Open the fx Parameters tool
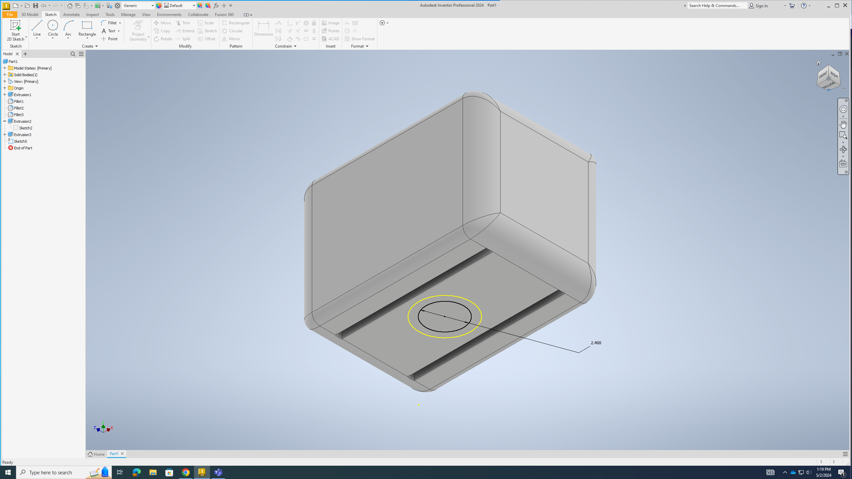This screenshot has width=852, height=479. [x=216, y=6]
